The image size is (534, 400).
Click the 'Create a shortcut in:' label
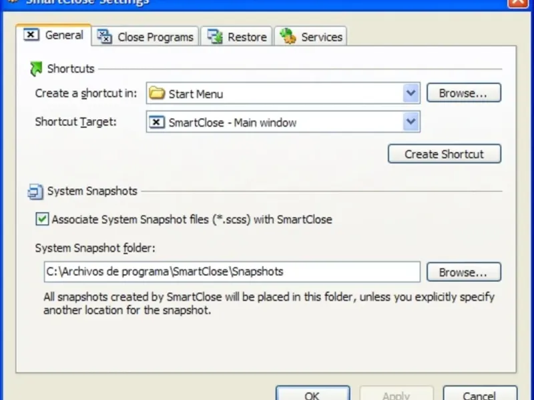pos(86,93)
